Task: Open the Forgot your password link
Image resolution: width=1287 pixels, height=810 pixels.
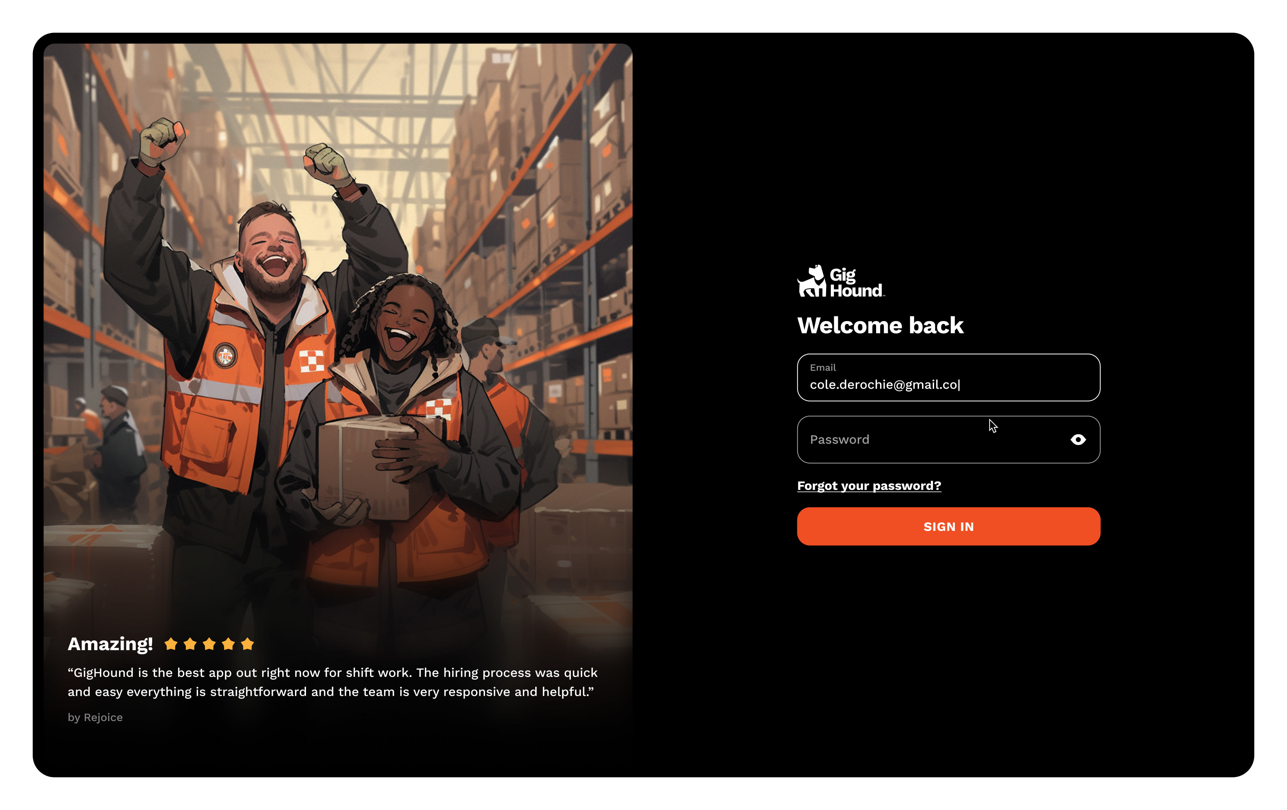Action: [x=869, y=486]
